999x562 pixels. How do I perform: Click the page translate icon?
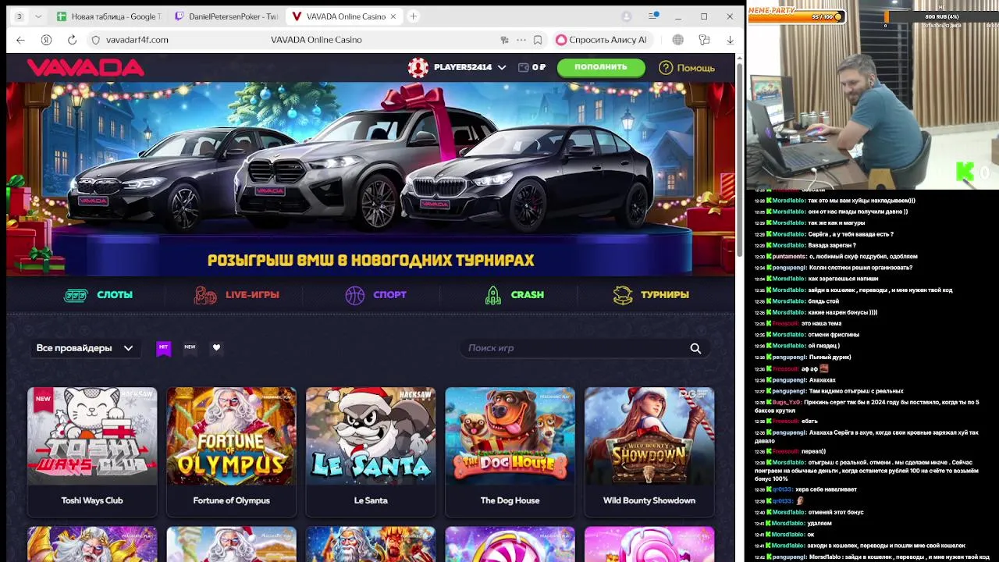[x=505, y=40]
